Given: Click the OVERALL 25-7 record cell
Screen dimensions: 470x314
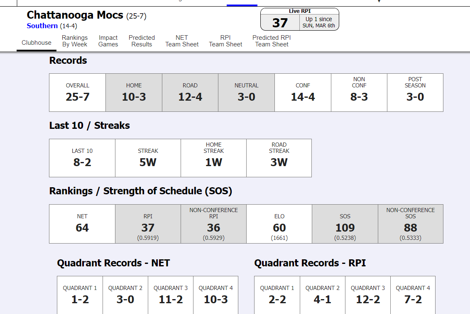Looking at the screenshot, I should tap(78, 92).
